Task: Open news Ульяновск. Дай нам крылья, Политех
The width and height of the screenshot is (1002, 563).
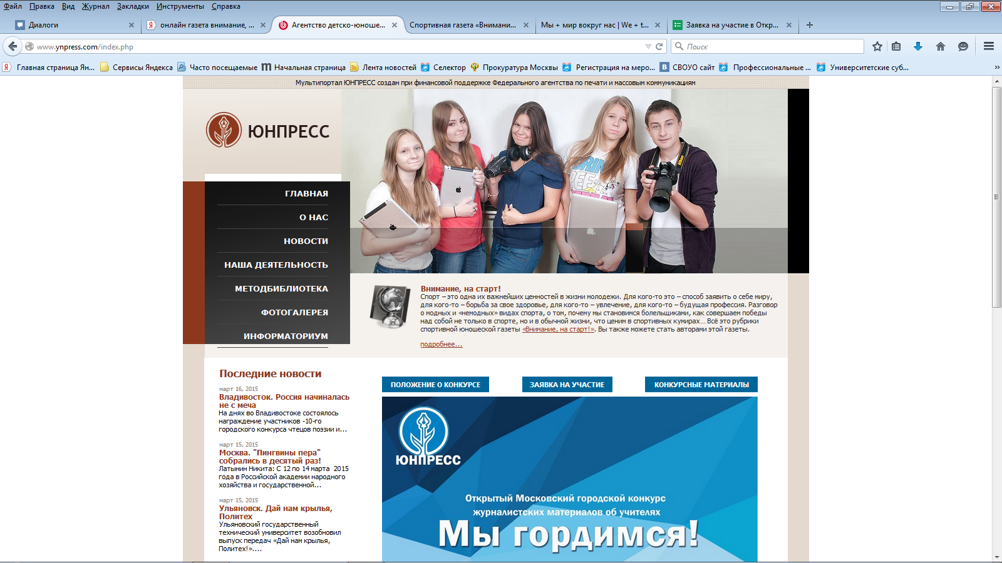Action: 276,512
